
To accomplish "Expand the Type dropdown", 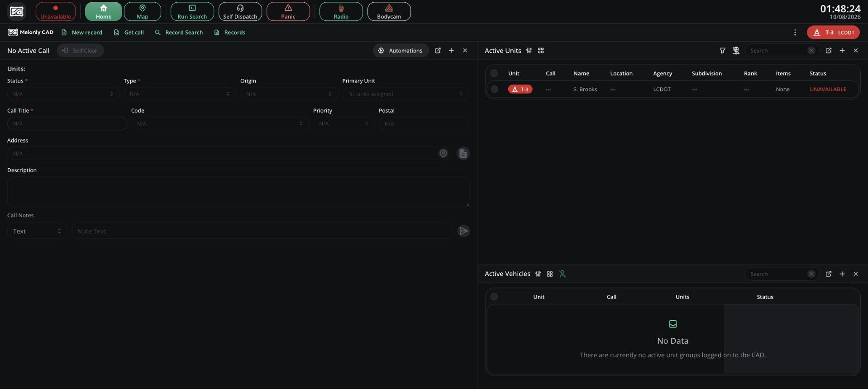I will (x=180, y=94).
